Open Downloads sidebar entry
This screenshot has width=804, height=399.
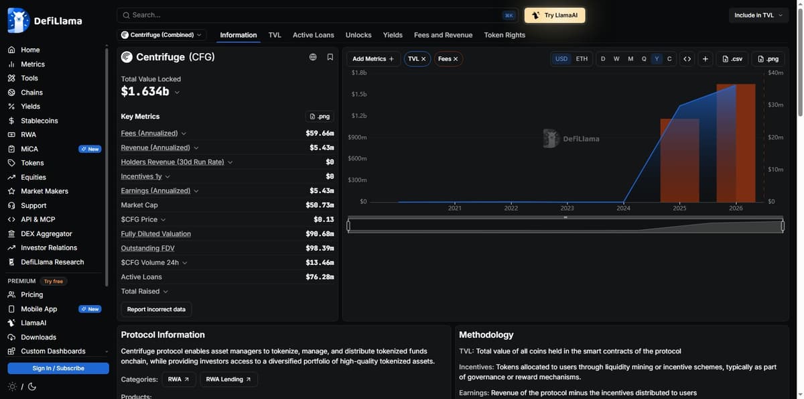pyautogui.click(x=38, y=337)
